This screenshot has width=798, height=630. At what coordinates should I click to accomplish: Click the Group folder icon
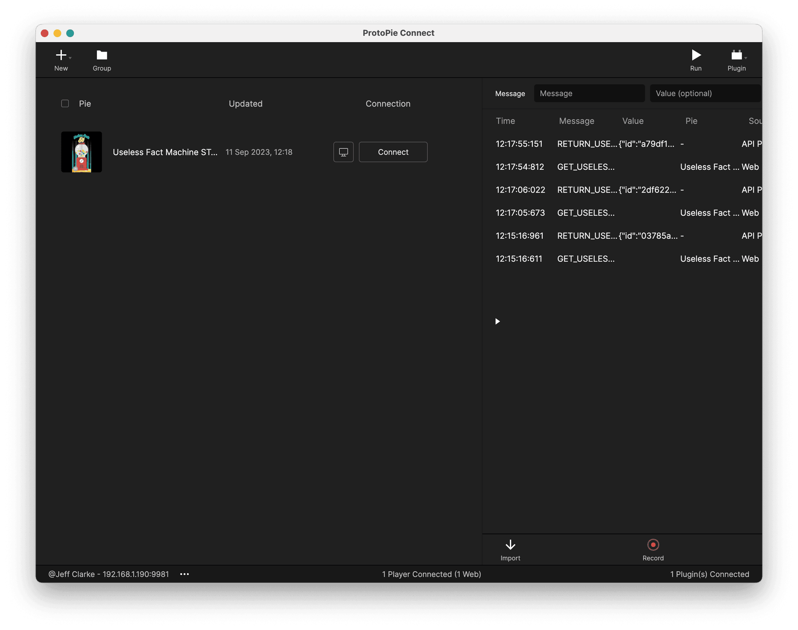pos(102,55)
